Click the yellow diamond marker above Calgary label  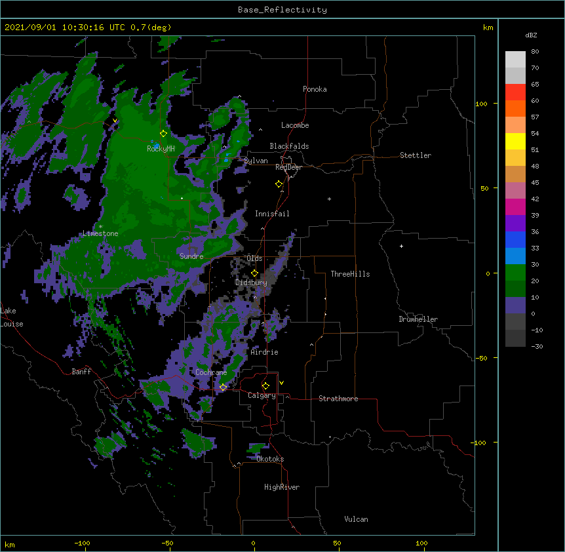(x=265, y=386)
